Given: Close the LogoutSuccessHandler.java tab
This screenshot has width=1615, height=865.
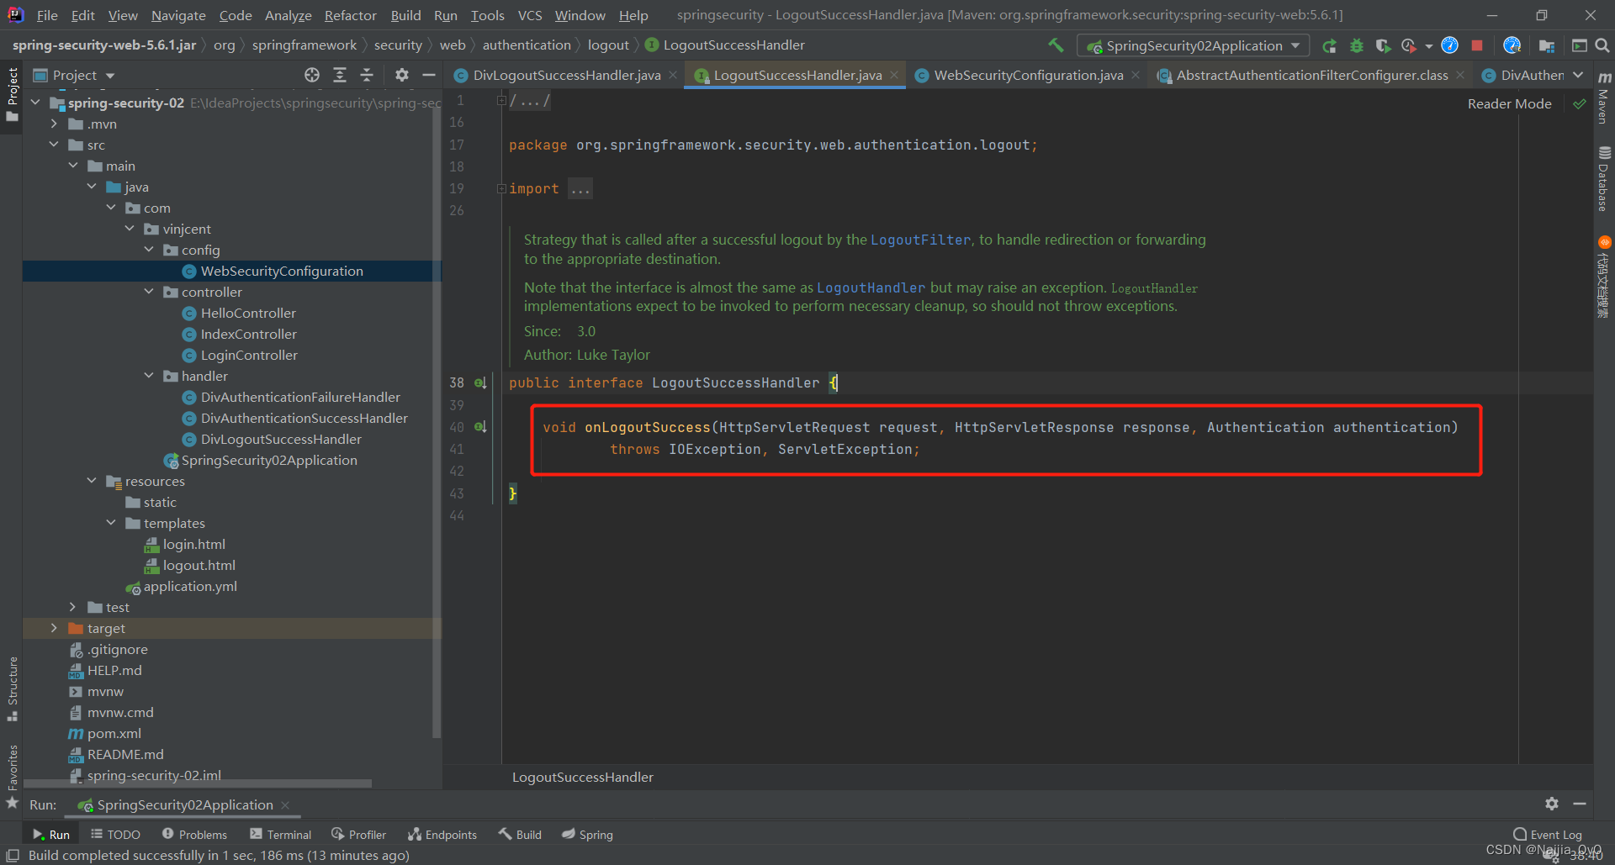Looking at the screenshot, I should [894, 75].
